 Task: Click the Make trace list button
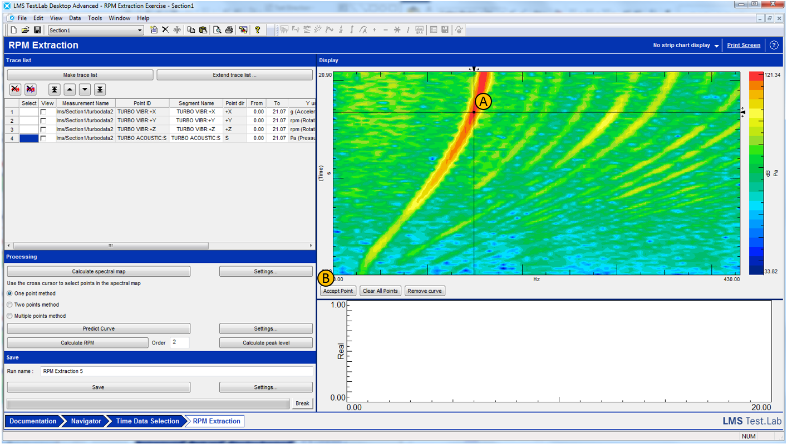coord(80,75)
